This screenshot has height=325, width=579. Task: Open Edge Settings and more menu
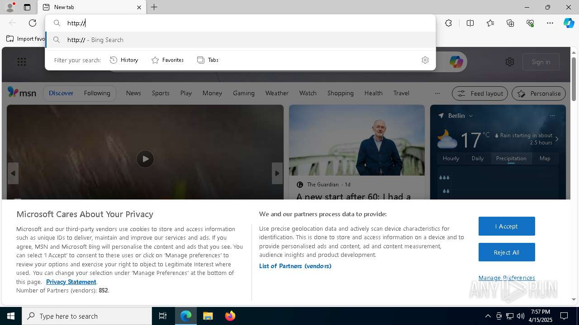click(x=550, y=23)
